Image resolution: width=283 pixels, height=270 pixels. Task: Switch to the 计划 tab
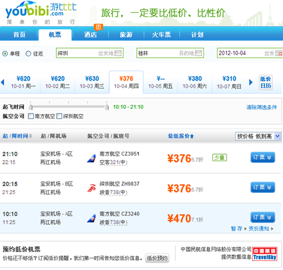(x=197, y=35)
